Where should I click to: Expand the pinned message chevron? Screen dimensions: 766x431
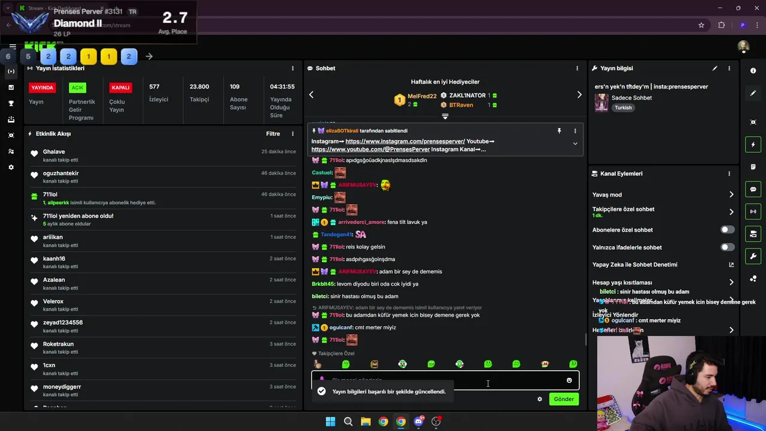coord(575,144)
